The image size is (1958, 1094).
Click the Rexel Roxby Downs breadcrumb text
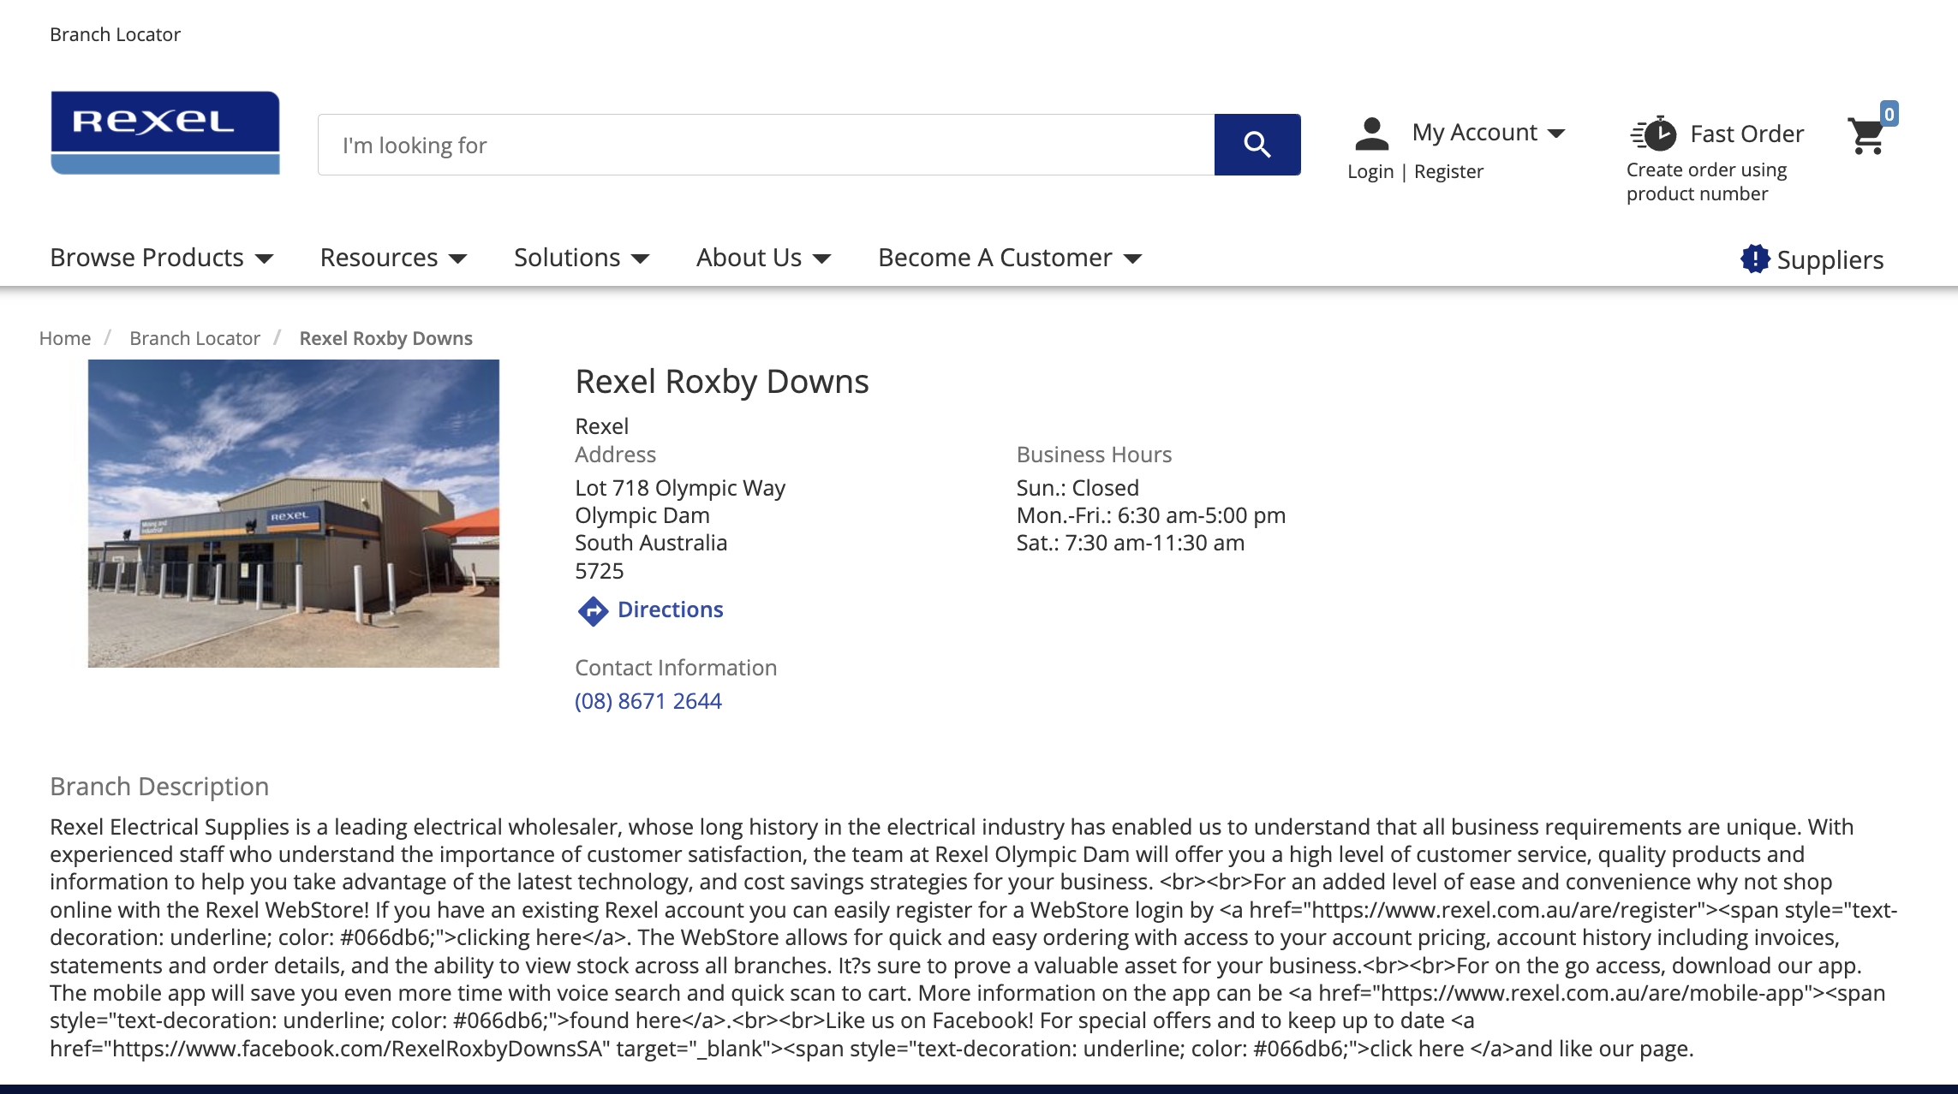click(386, 338)
